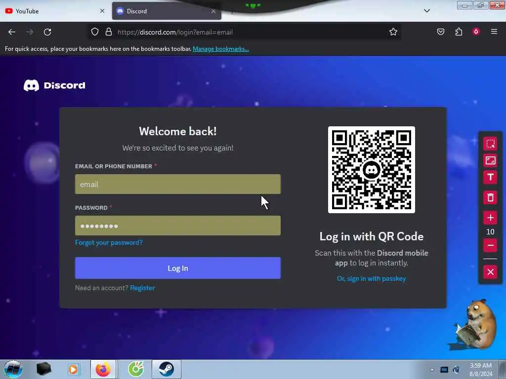
Task: Open the Forgot your password link
Action: coord(109,242)
